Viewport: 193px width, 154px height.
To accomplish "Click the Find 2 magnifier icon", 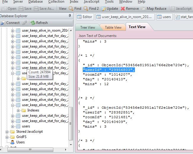I will (86, 9).
